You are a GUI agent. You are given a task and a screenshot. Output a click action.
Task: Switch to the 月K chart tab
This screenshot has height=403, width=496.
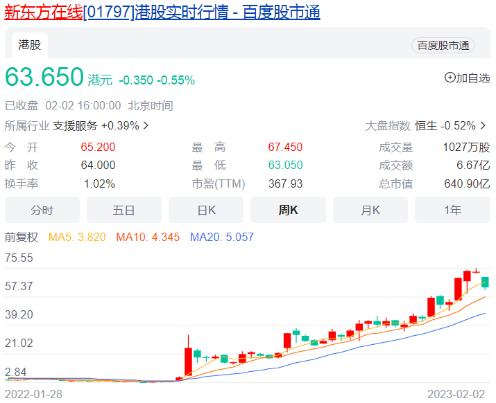(370, 210)
